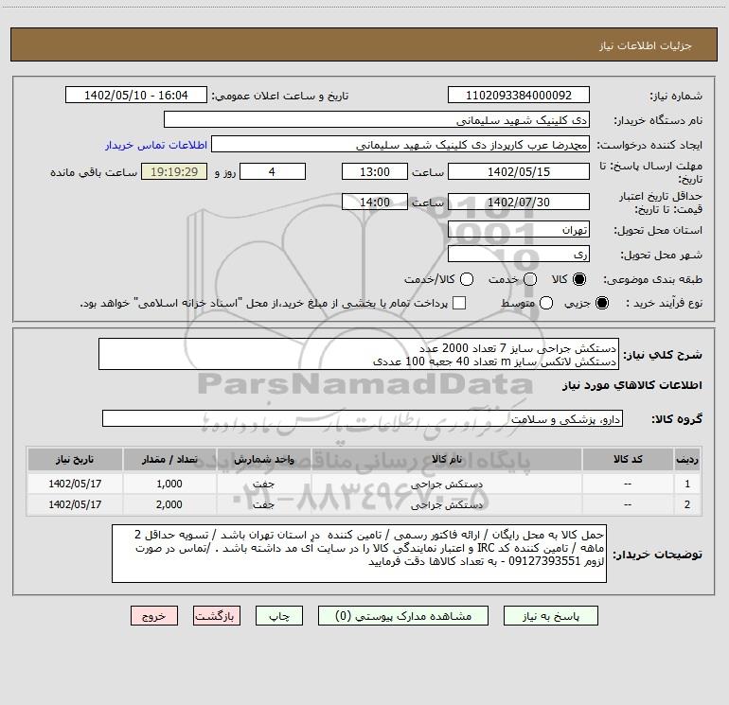Click the price validity date 1402/07/30
This screenshot has height=705, width=729.
click(x=519, y=203)
